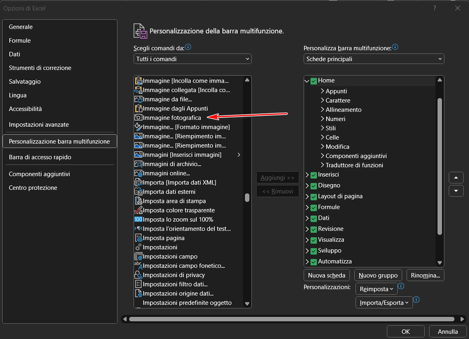Open the Schede principali dropdown
Image resolution: width=469 pixels, height=339 pixels.
(374, 59)
